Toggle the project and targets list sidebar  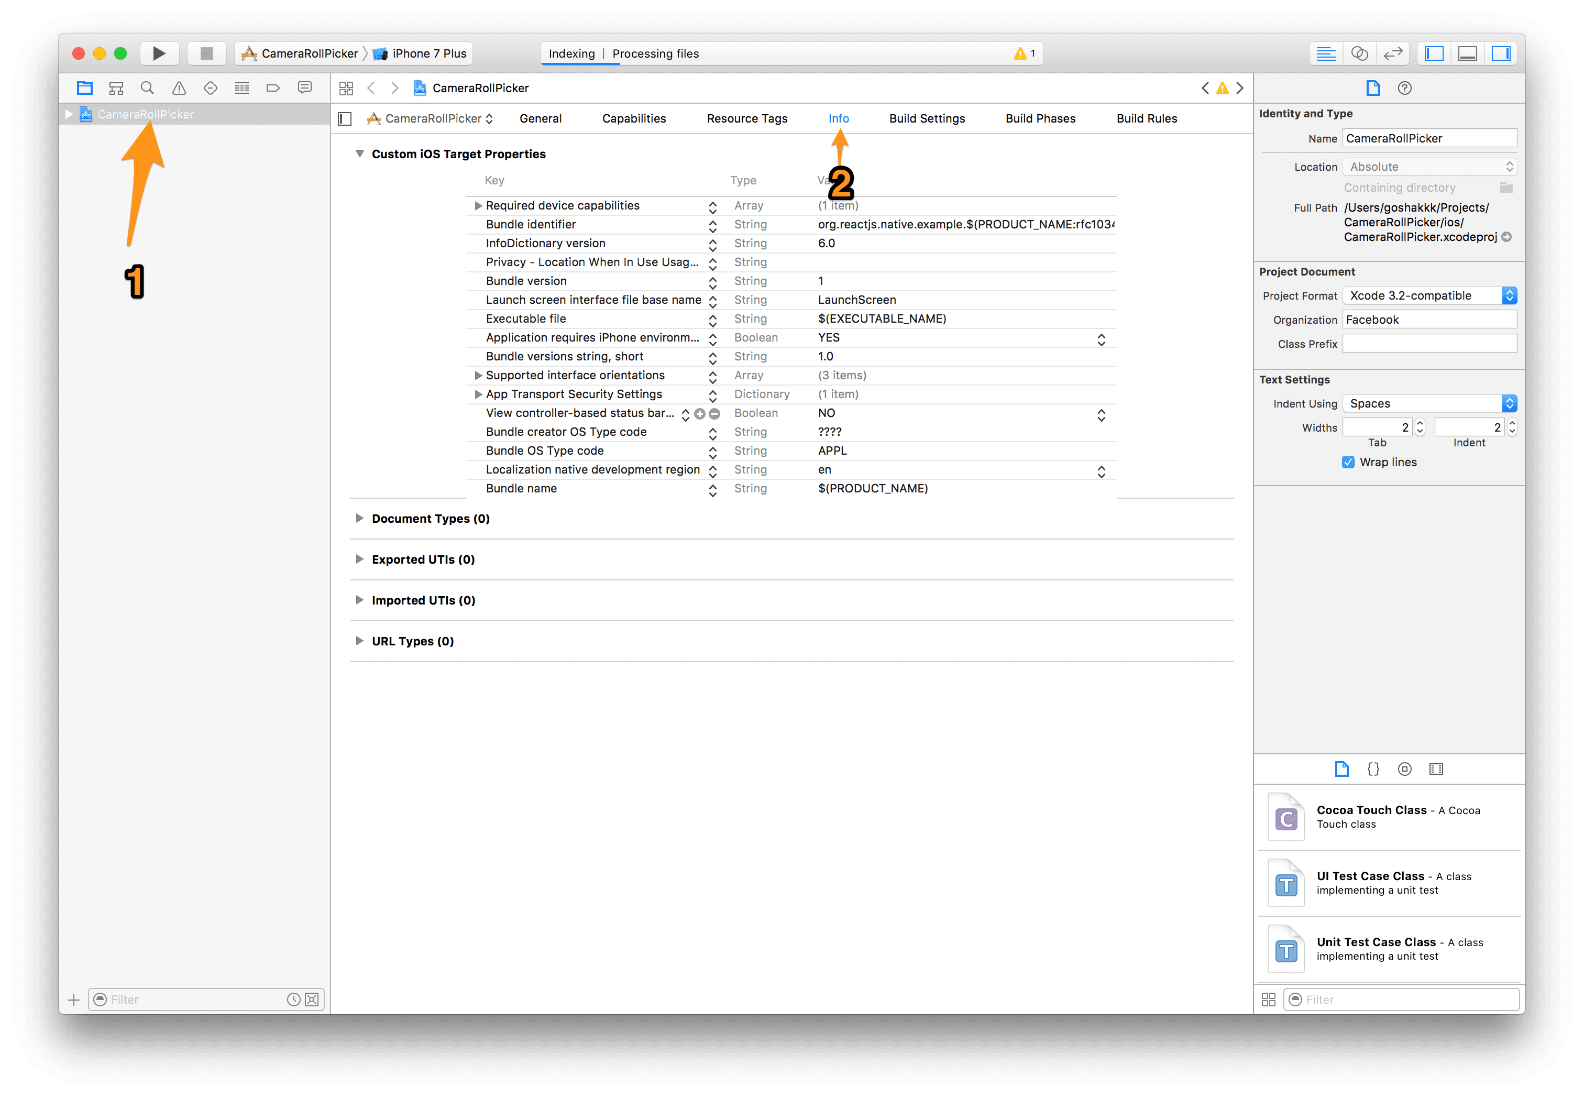point(345,119)
